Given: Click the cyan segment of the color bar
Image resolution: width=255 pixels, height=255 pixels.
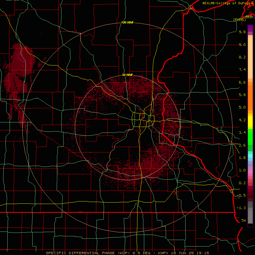Looking at the screenshot, I should click(250, 156).
